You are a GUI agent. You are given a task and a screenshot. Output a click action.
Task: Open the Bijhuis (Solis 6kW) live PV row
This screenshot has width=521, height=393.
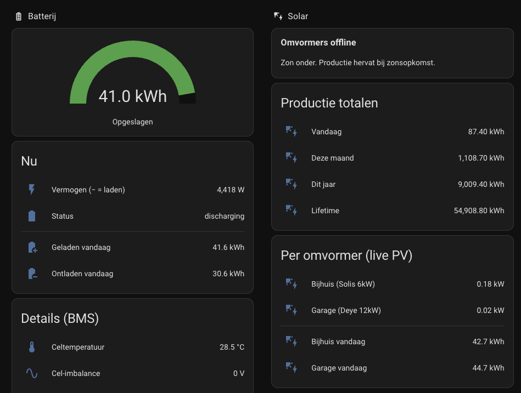coord(393,284)
